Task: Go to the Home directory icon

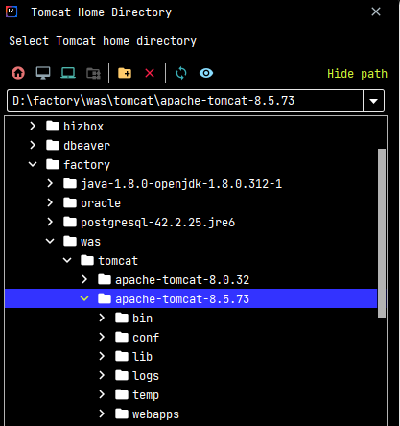Action: coord(18,73)
